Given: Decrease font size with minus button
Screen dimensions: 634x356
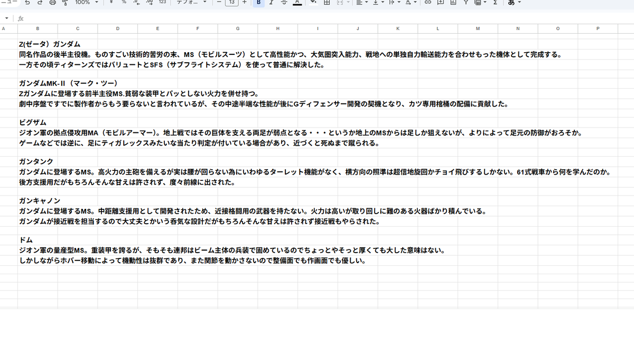Looking at the screenshot, I should [x=219, y=3].
